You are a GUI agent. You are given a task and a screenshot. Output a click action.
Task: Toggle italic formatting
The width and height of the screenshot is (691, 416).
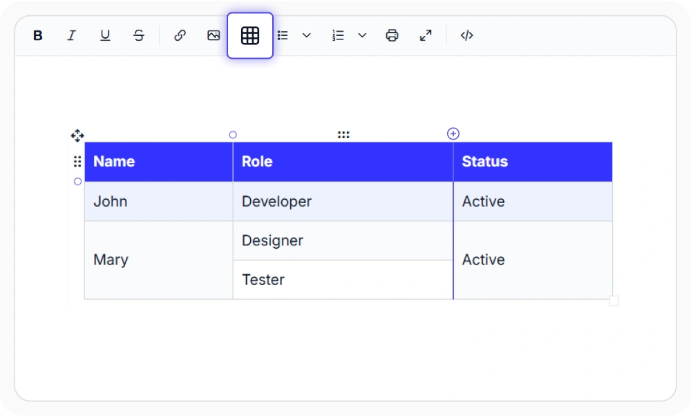[x=71, y=35]
